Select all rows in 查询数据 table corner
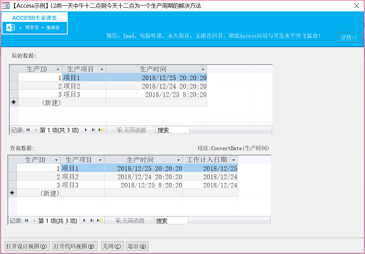 (x=12, y=160)
